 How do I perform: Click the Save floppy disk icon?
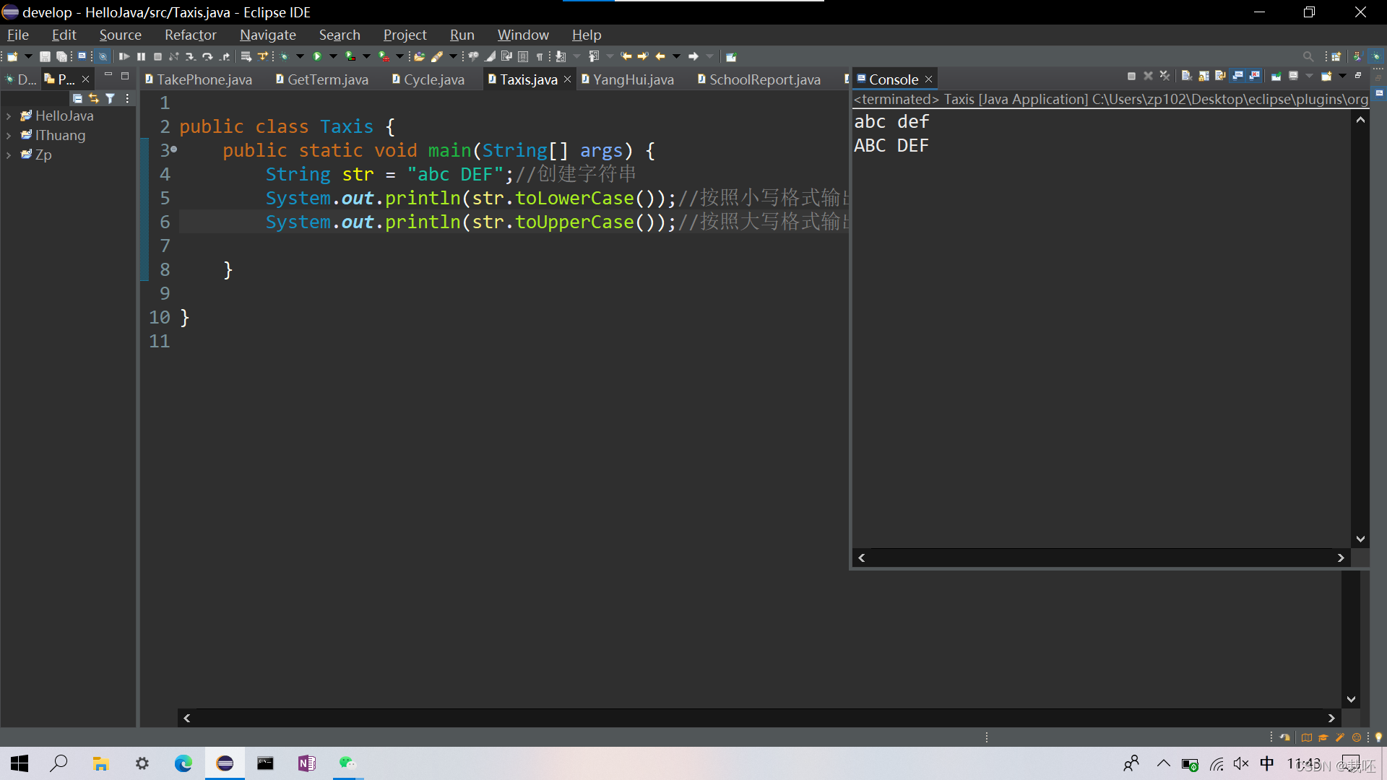(45, 56)
